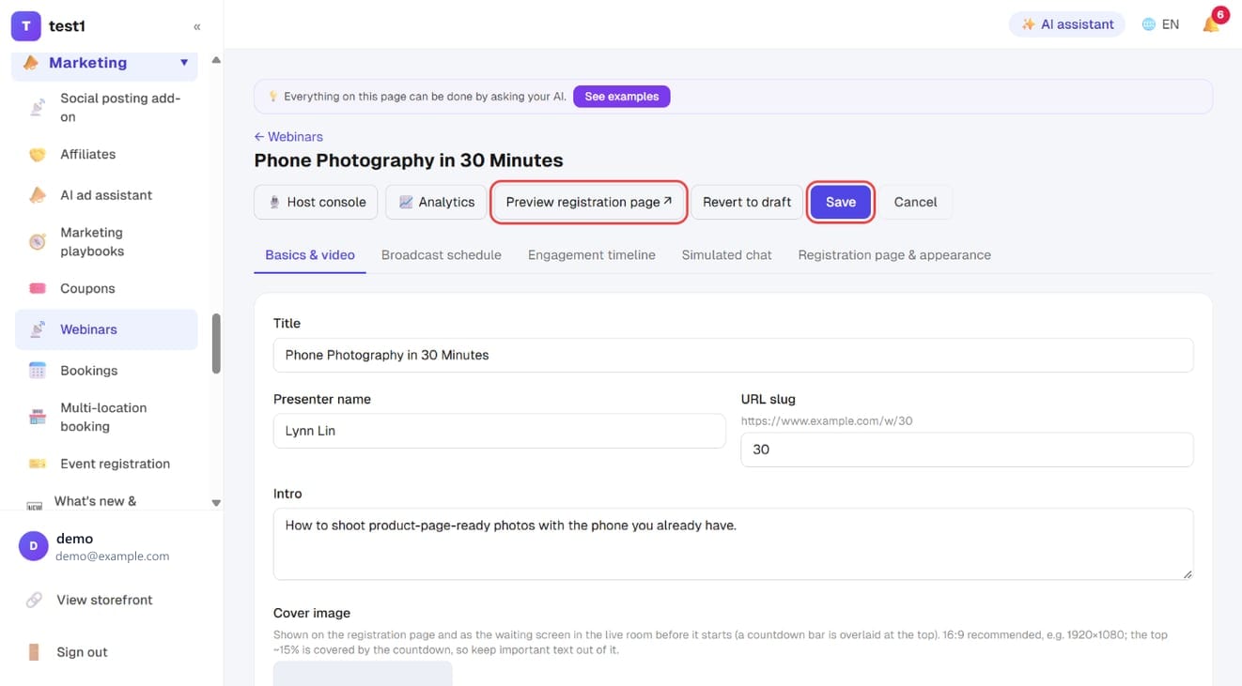Screen dimensions: 1242x686
Task: Click the See examples button
Action: (x=622, y=96)
